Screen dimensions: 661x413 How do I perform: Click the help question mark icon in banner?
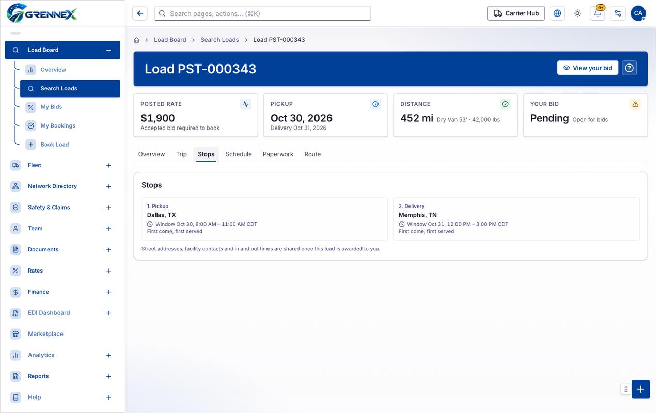point(629,68)
